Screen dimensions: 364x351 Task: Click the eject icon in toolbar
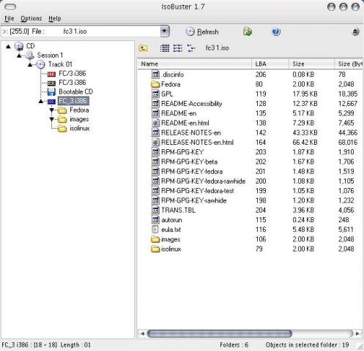click(355, 31)
